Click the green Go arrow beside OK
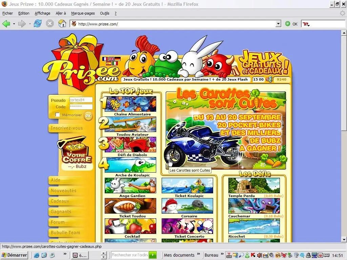The height and width of the screenshot is (260, 347). point(288,24)
